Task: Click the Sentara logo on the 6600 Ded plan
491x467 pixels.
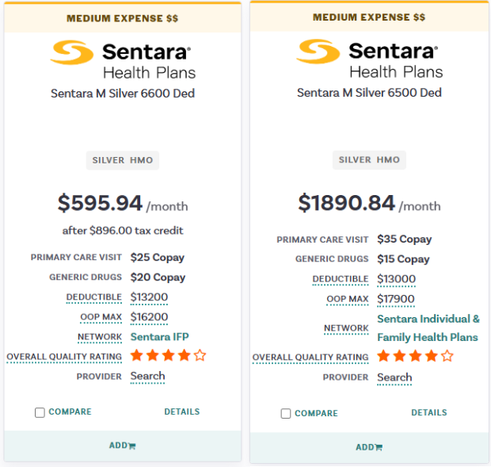Action: [123, 61]
